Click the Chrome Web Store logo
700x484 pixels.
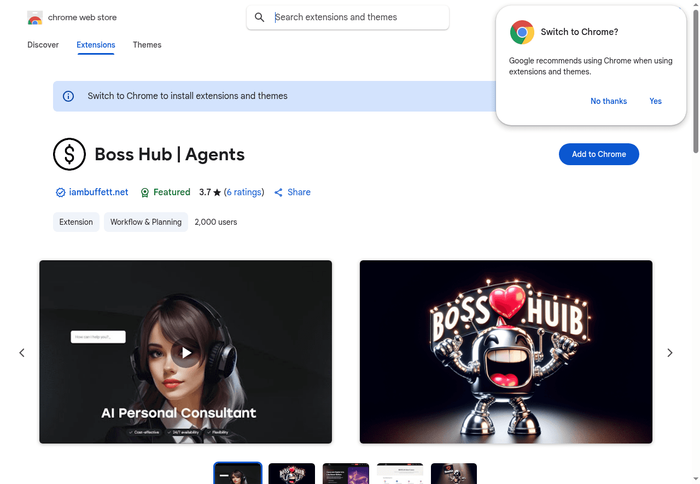[34, 18]
